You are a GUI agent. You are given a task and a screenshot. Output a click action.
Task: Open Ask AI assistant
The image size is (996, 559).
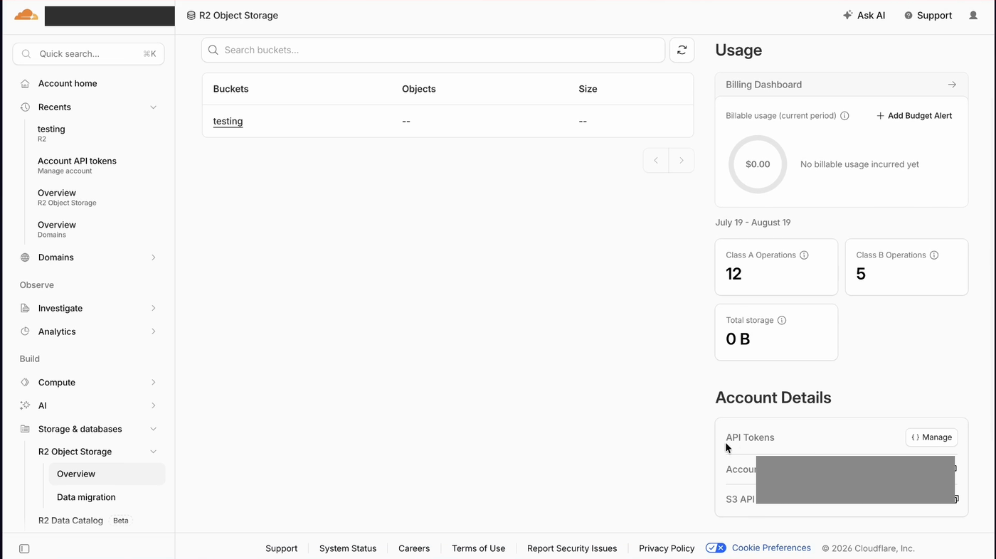[x=864, y=16]
